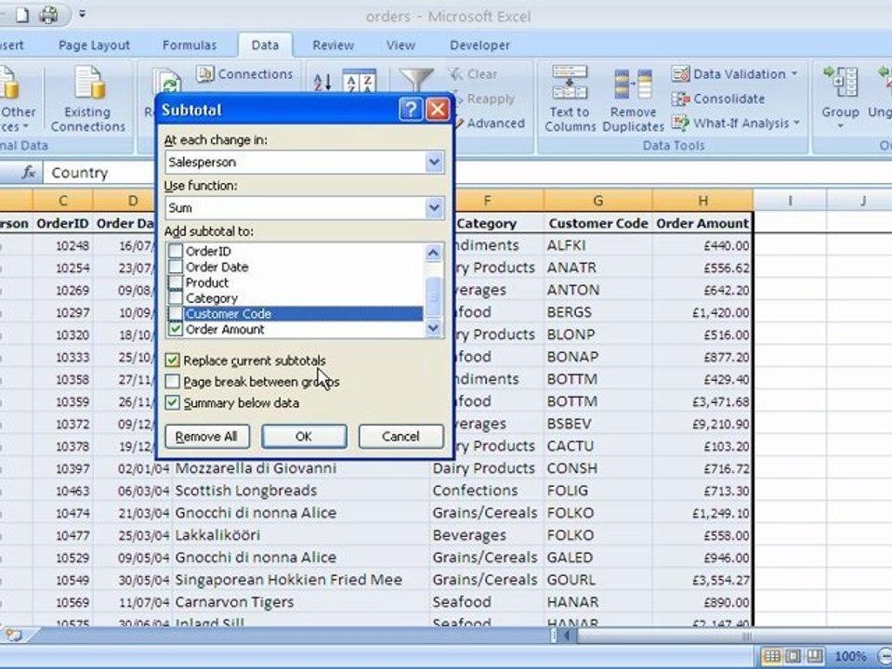The image size is (892, 669).
Task: Check the Product subtotal checkbox
Action: 176,282
